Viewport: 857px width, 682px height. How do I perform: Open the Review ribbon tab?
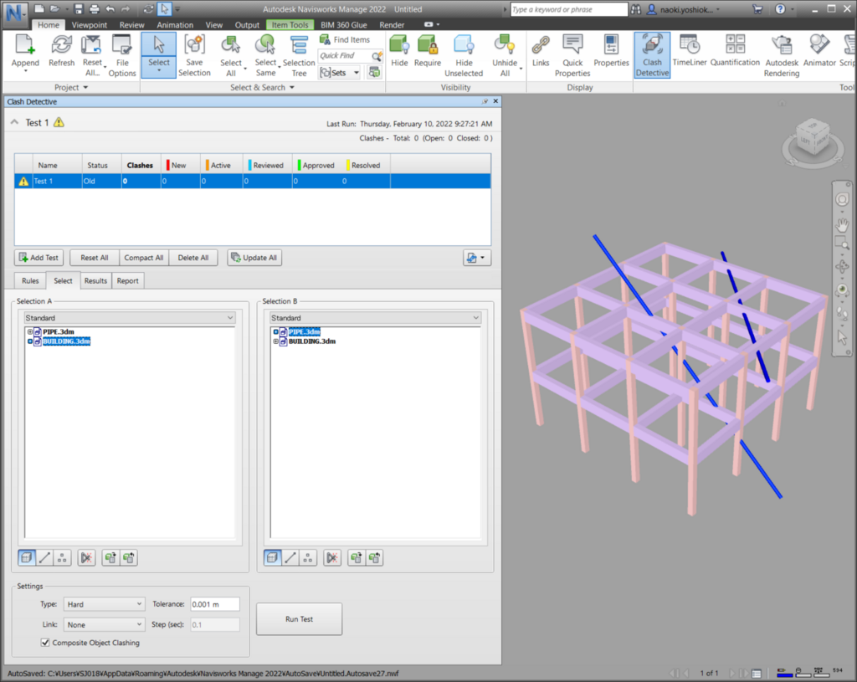click(131, 25)
